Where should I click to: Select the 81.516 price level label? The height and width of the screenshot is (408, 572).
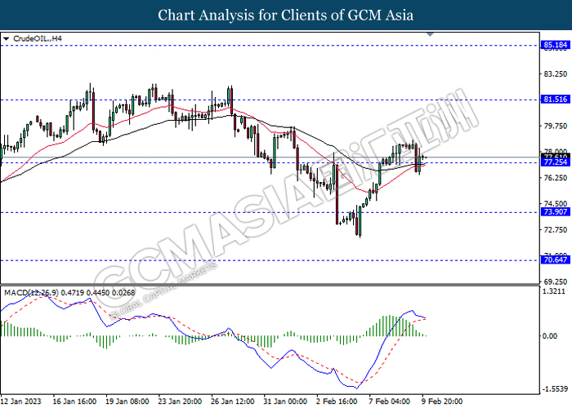[x=555, y=99]
